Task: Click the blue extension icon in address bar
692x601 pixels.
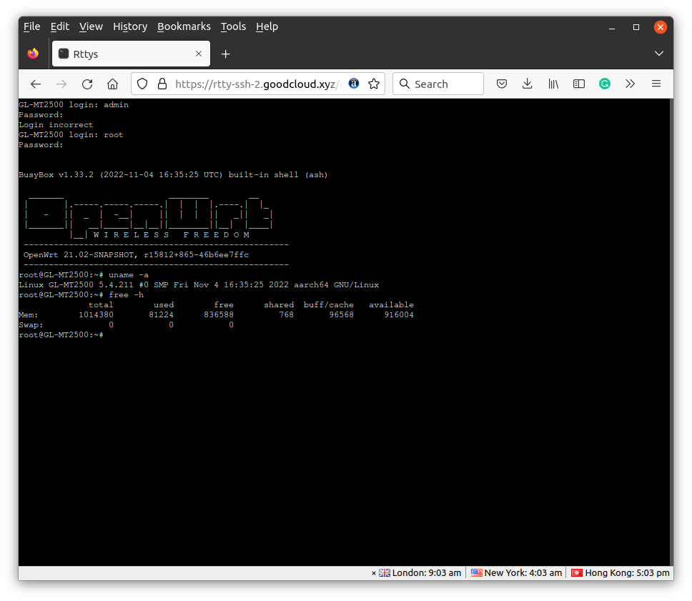Action: tap(353, 84)
